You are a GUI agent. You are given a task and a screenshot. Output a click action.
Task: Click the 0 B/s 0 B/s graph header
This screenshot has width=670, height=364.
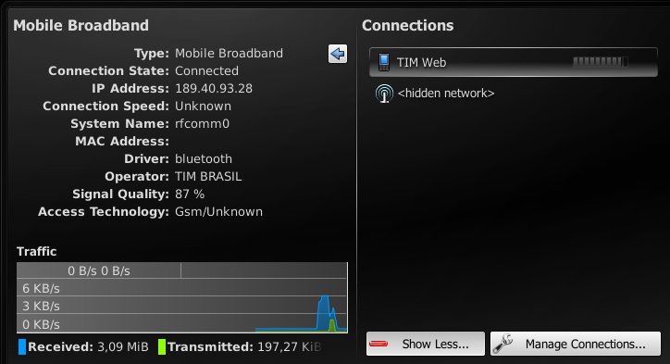99,270
